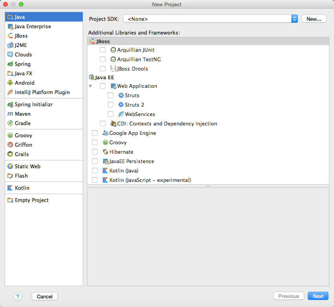Click the IntelliJ Platform Plugin icon

coord(10,92)
